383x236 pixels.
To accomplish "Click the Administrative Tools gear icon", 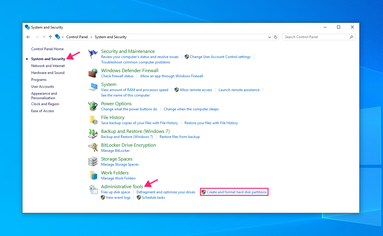I will (93, 189).
